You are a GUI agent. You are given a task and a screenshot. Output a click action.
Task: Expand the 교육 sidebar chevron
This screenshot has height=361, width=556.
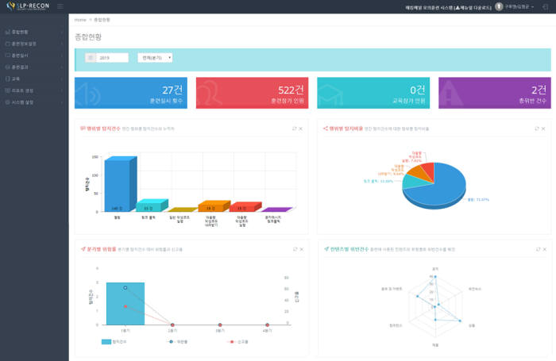(x=62, y=79)
